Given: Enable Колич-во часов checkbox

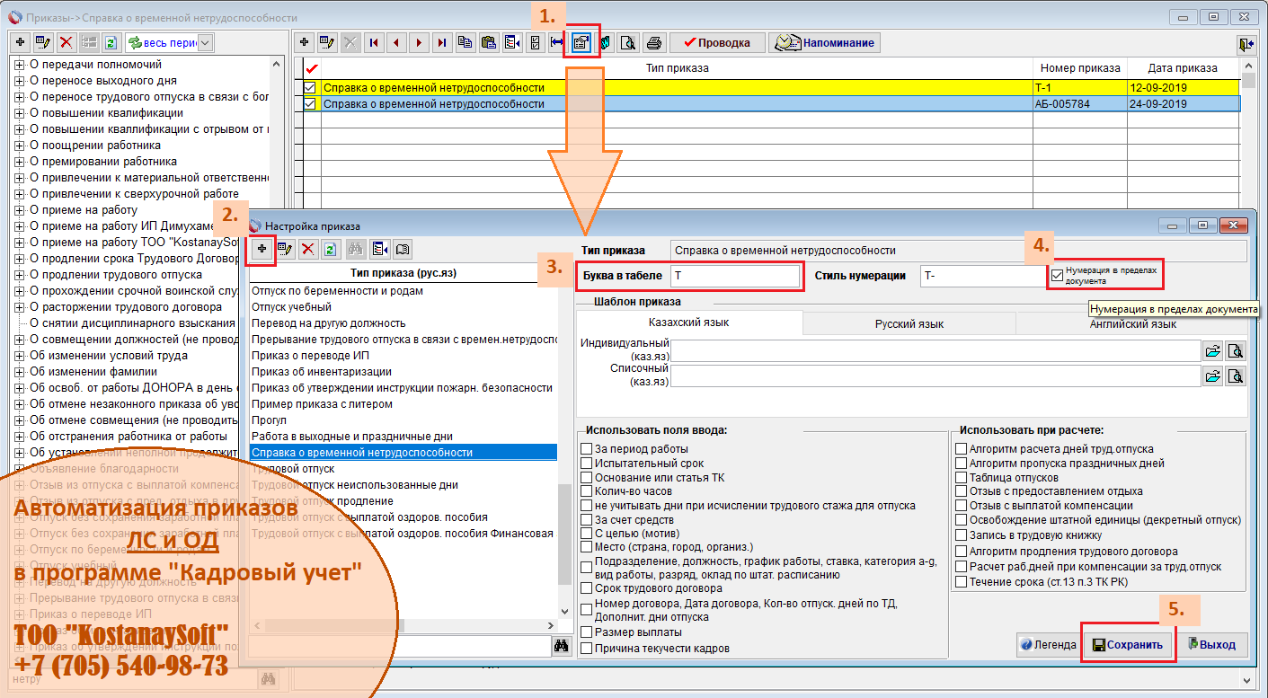Looking at the screenshot, I should [587, 492].
